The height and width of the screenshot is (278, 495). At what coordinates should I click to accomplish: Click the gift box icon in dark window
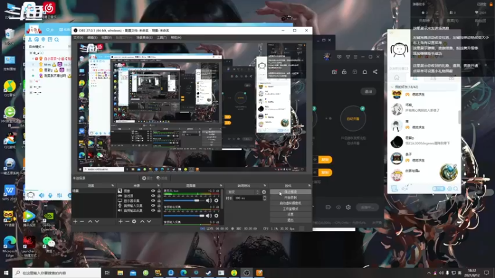[x=334, y=72]
